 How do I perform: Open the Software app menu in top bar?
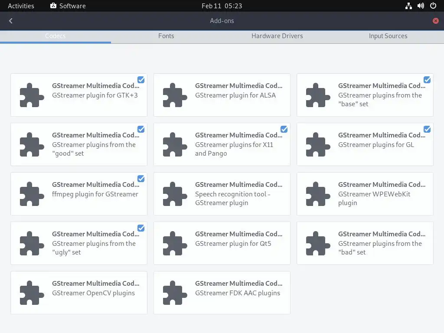pos(68,6)
